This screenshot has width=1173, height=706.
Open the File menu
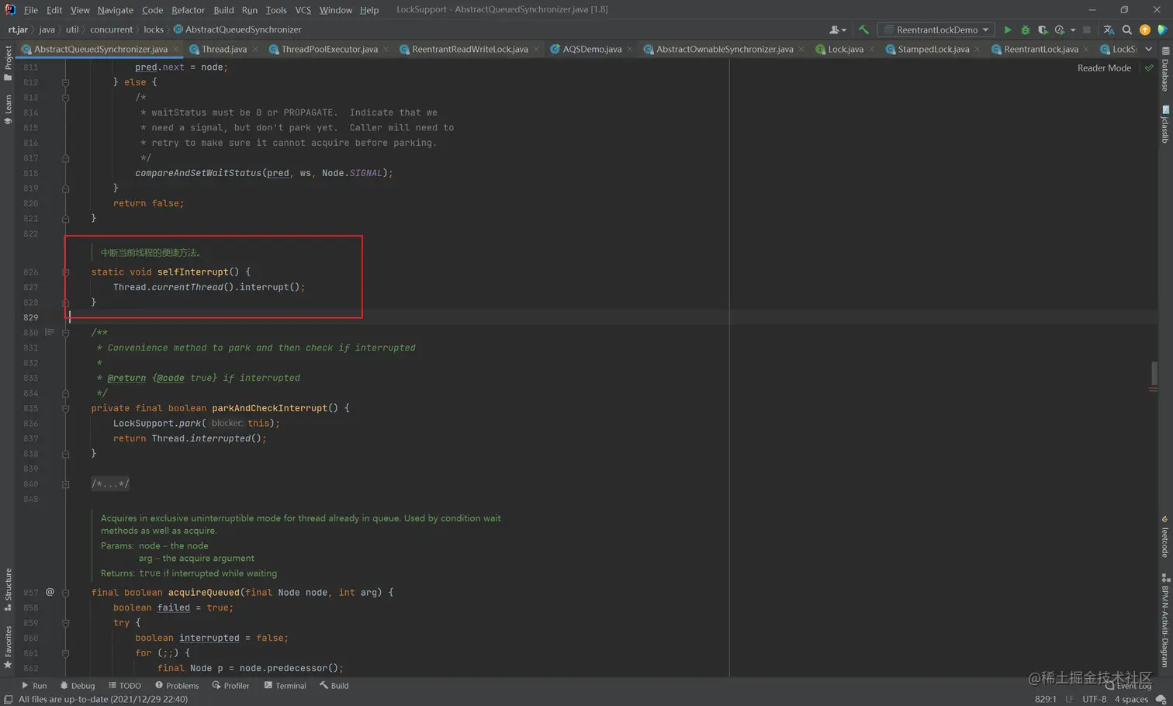pos(30,10)
